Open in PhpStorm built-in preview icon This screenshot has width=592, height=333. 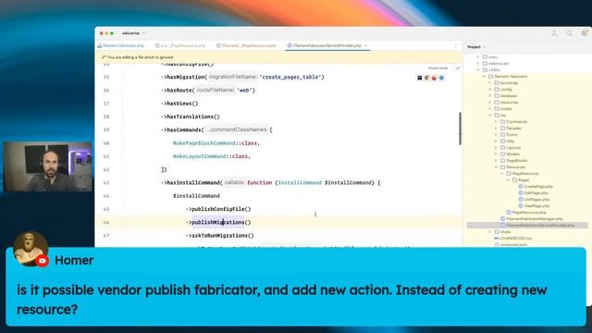[x=419, y=78]
